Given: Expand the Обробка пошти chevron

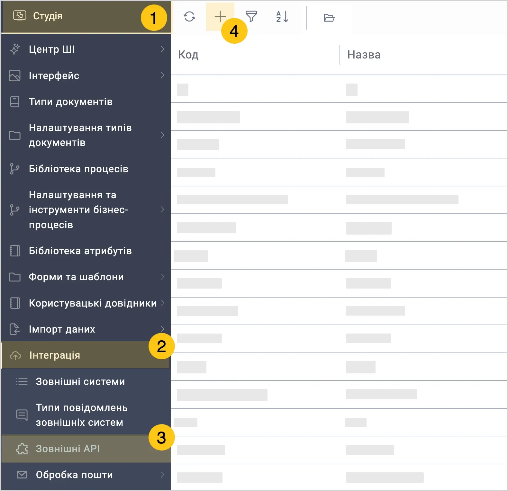Looking at the screenshot, I should click(162, 475).
